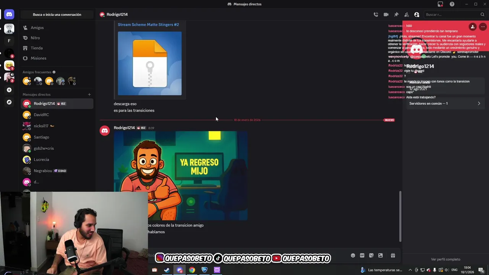This screenshot has width=489, height=275.
Task: Open the gob2w×cris direct message
Action: pos(57,148)
